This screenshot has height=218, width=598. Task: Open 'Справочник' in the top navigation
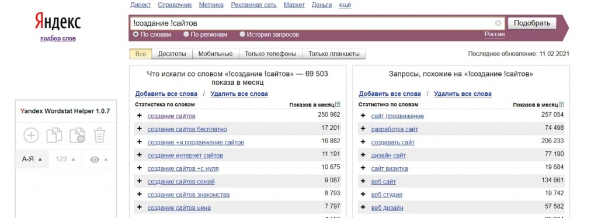(175, 5)
